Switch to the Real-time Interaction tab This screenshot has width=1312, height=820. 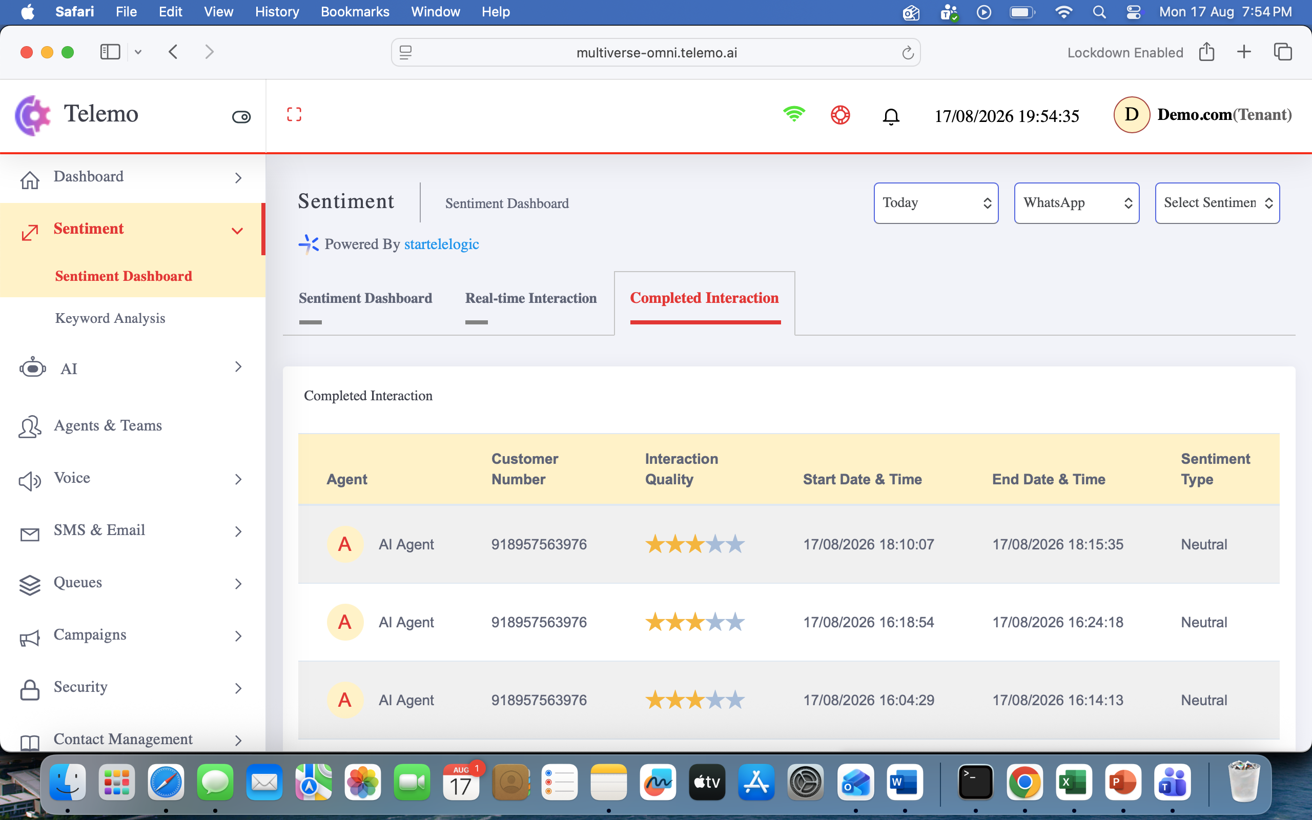click(531, 298)
